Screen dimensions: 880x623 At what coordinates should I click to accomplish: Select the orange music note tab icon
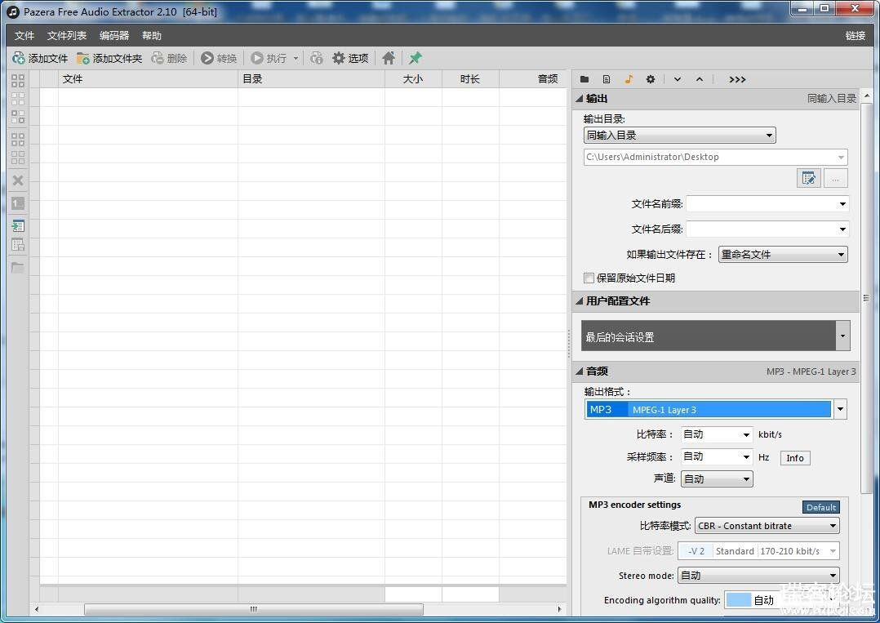click(x=629, y=80)
